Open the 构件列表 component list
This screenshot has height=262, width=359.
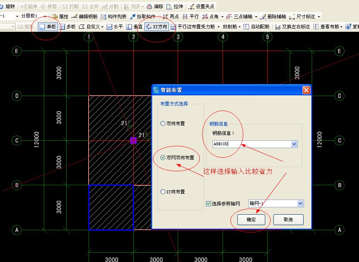point(113,17)
